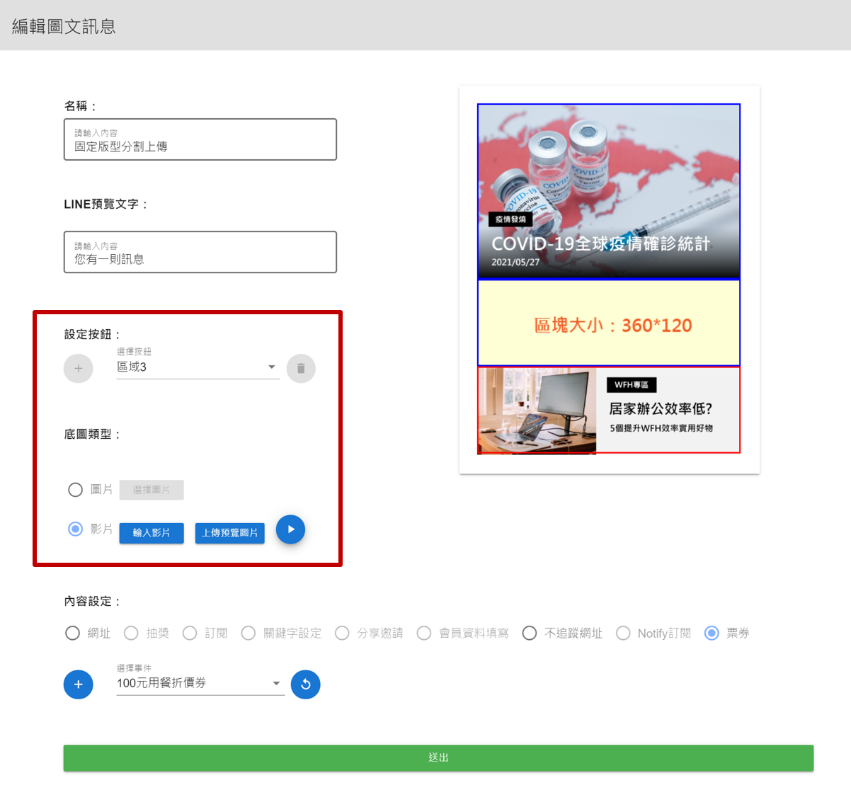
Task: Play the video preview
Action: 290,529
